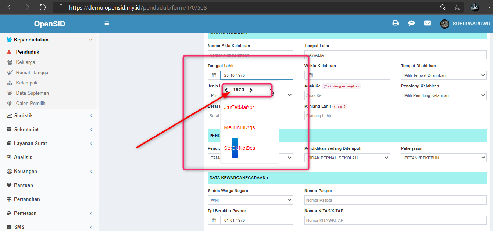The height and width of the screenshot is (231, 493).
Task: Expand the Layanan Surat sidebar menu
Action: pyautogui.click(x=50, y=143)
